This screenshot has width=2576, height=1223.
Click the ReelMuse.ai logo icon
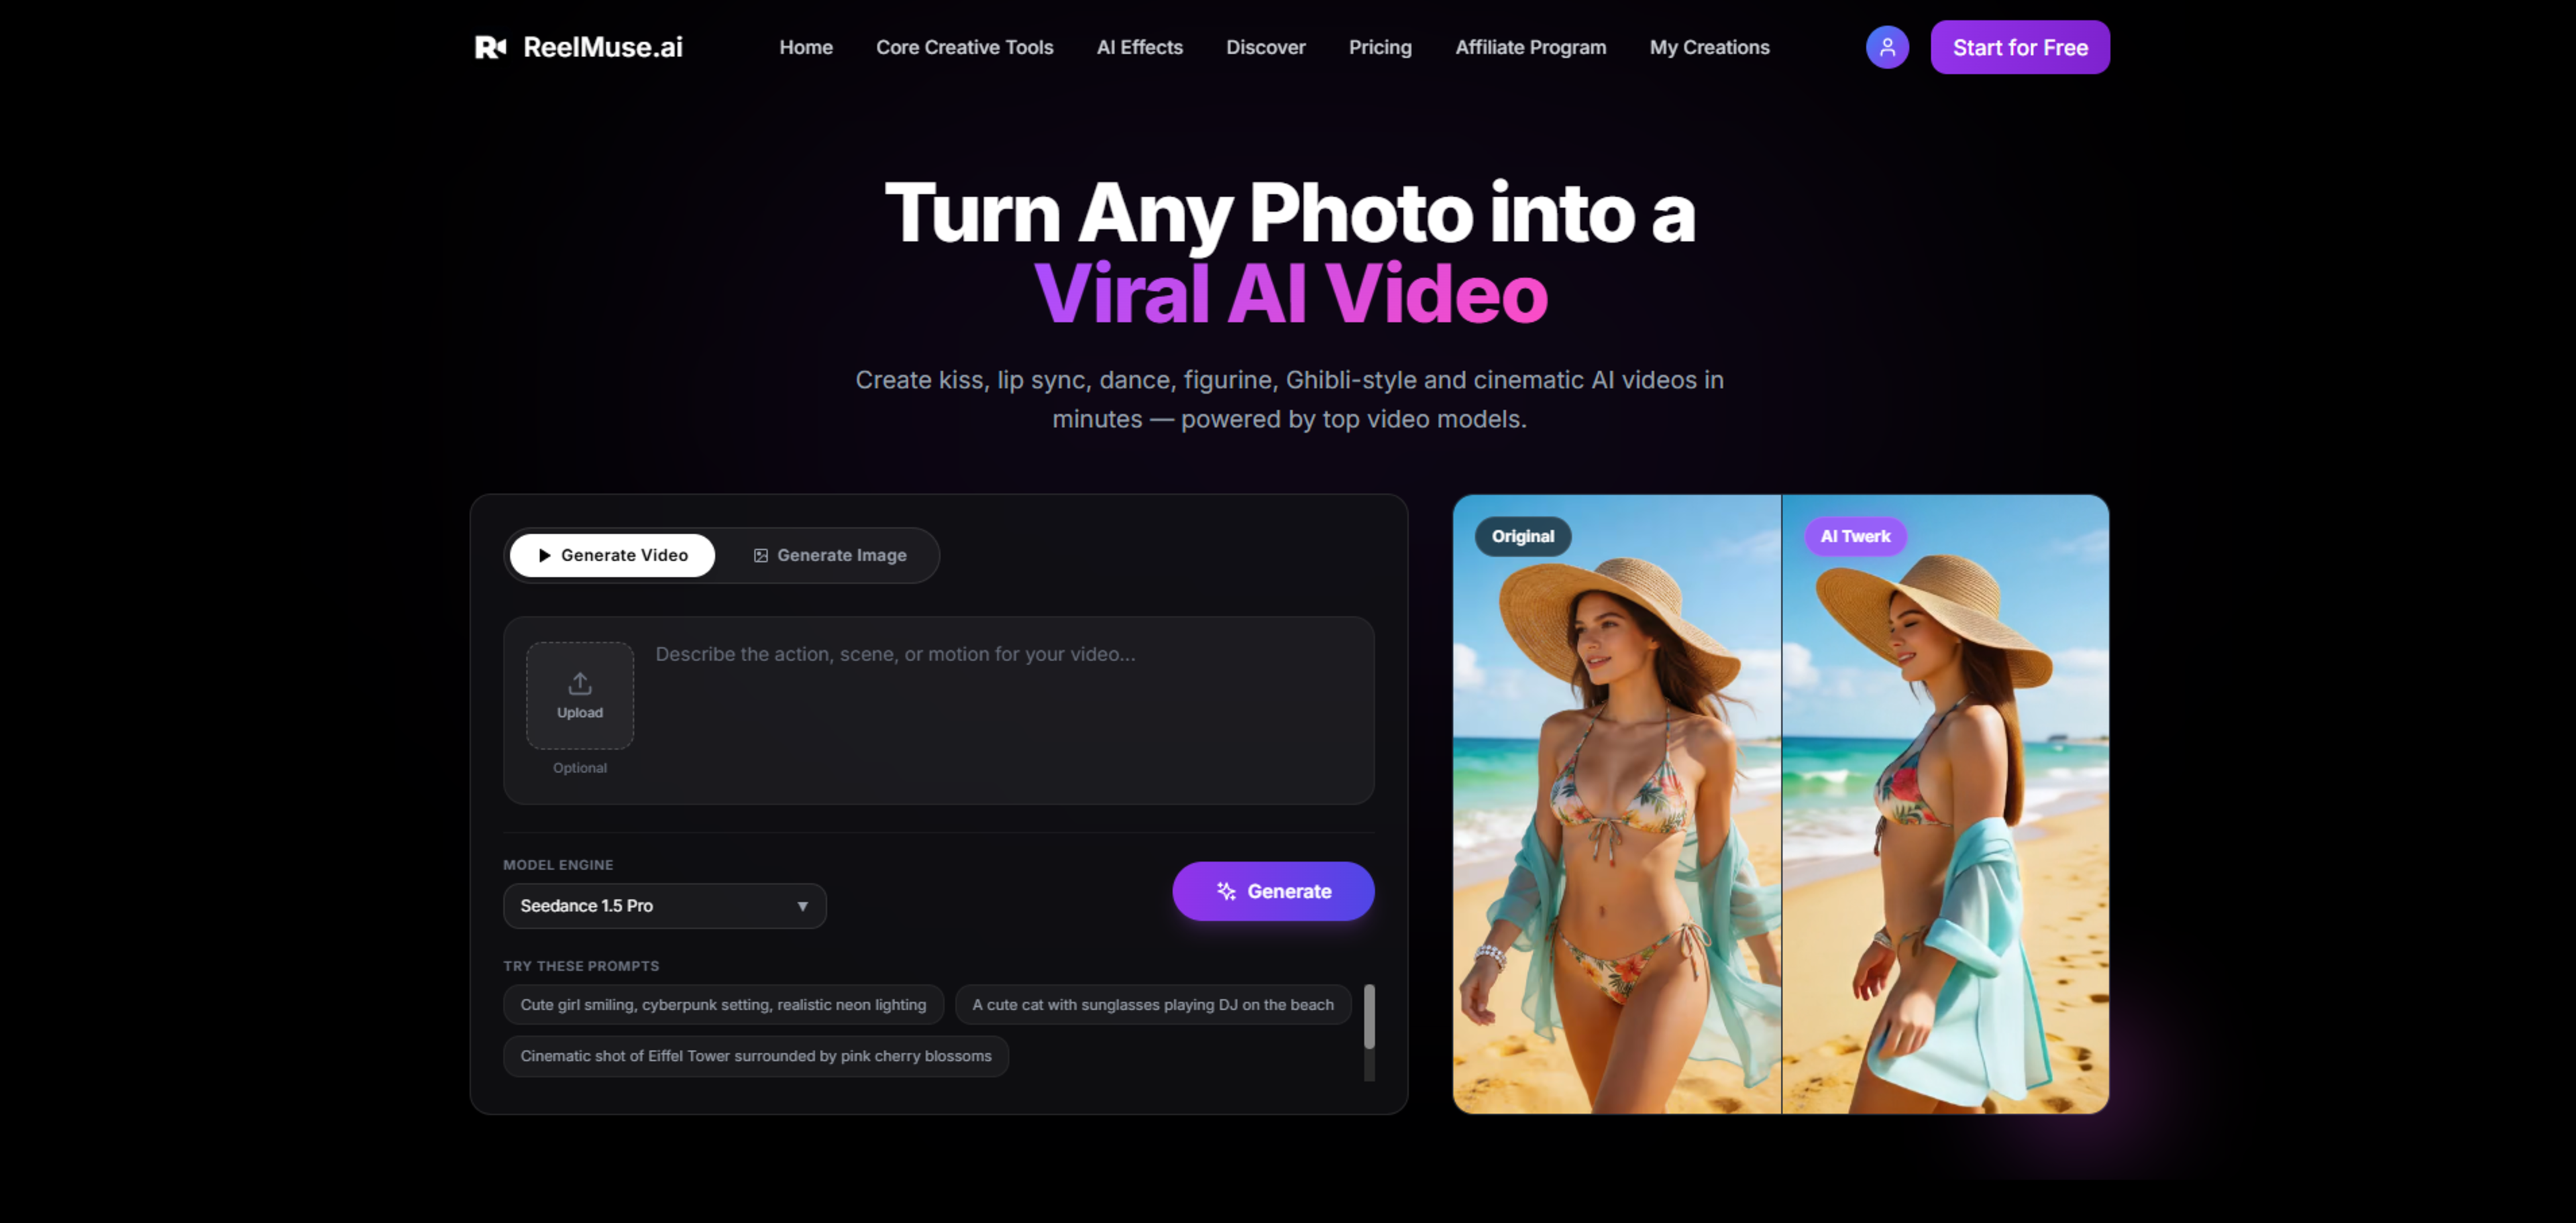tap(490, 47)
